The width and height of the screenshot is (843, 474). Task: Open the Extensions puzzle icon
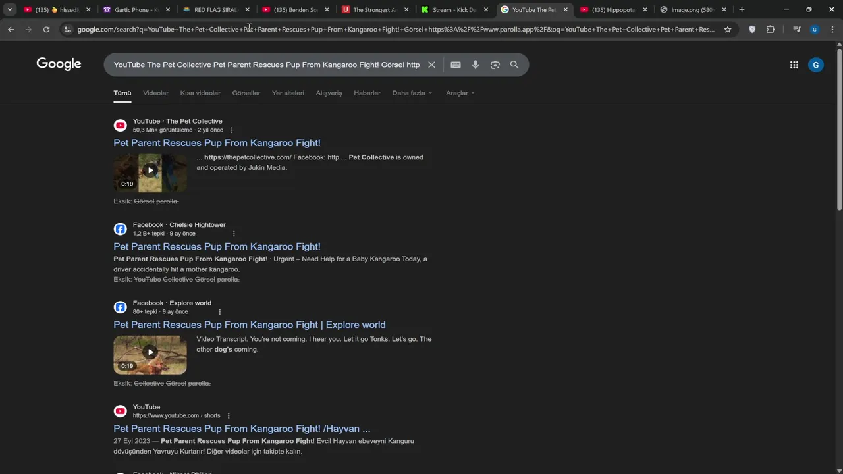click(771, 29)
